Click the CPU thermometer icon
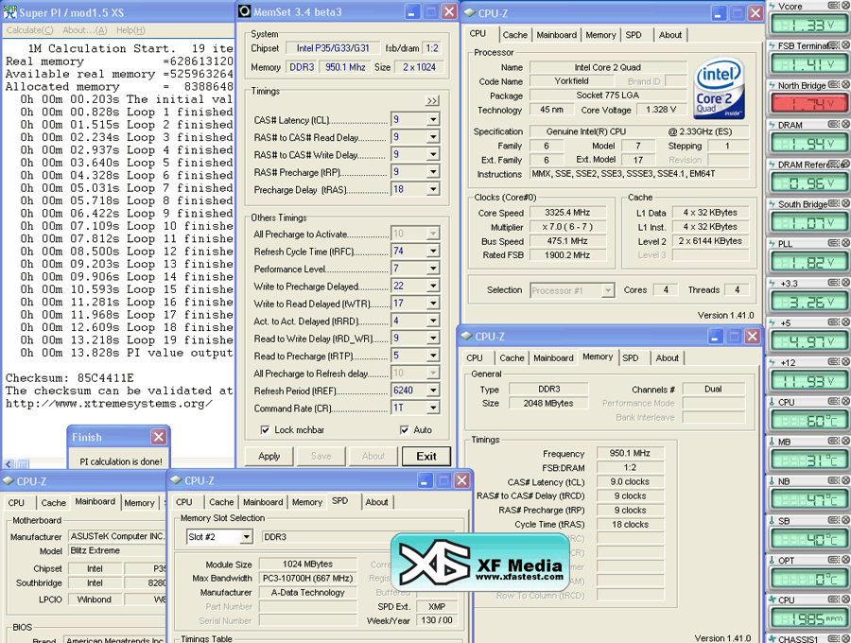 pos(772,402)
